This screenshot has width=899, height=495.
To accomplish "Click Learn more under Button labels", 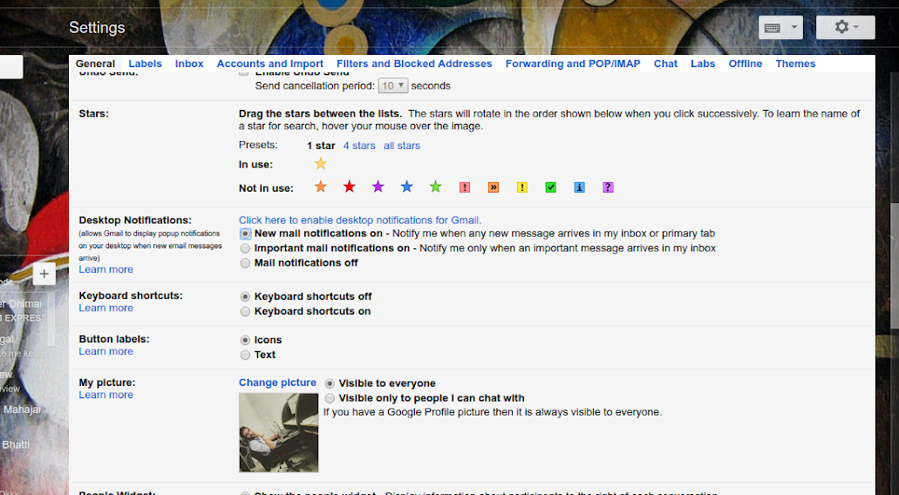I will point(106,351).
